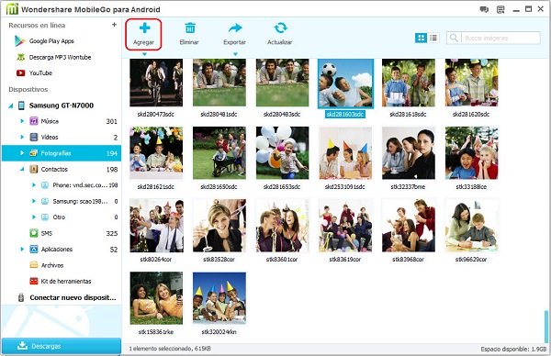Viewport: 551px width, 356px height.
Task: Open the Archivos folder icon
Action: [x=33, y=265]
